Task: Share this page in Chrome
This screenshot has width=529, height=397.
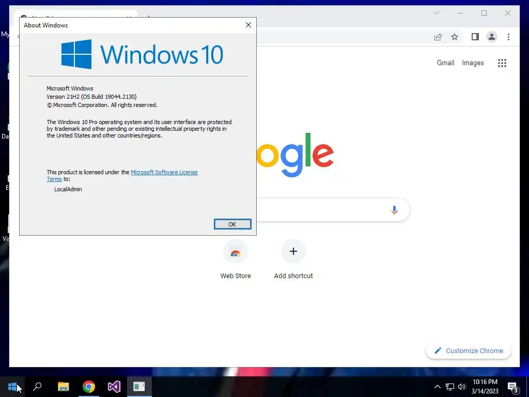Action: 438,37
